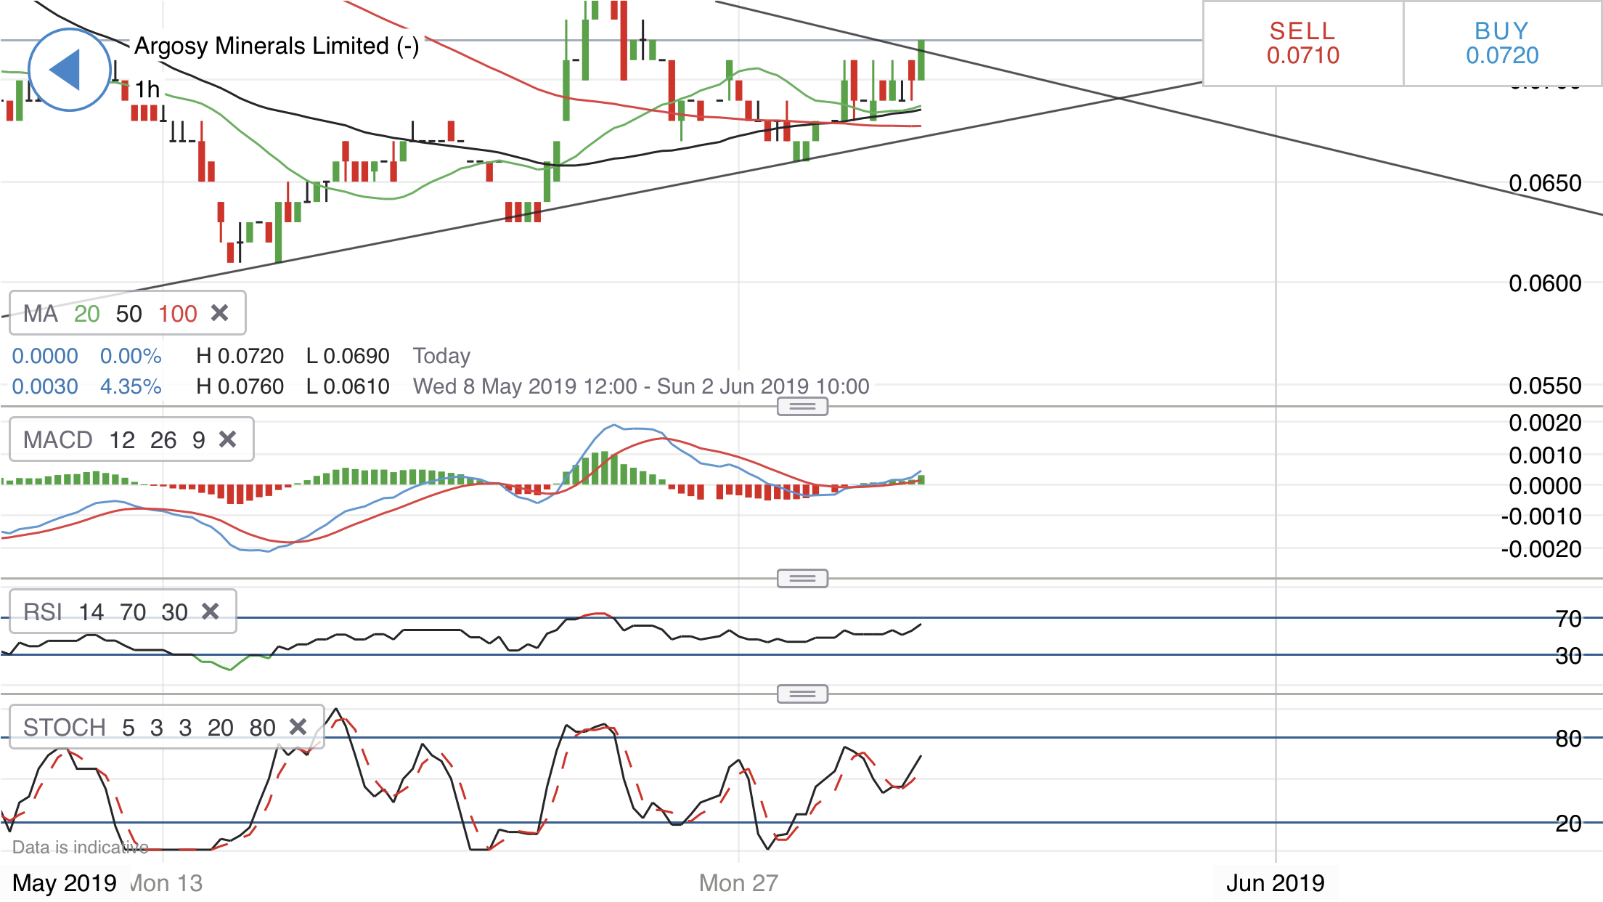Click the MACD 0.0020 axis label

[1545, 423]
